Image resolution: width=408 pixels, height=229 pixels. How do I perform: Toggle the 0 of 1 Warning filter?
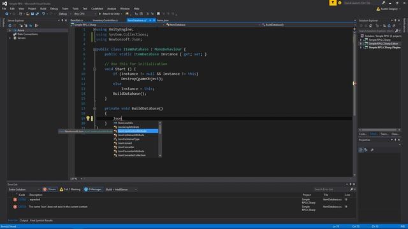click(70, 190)
